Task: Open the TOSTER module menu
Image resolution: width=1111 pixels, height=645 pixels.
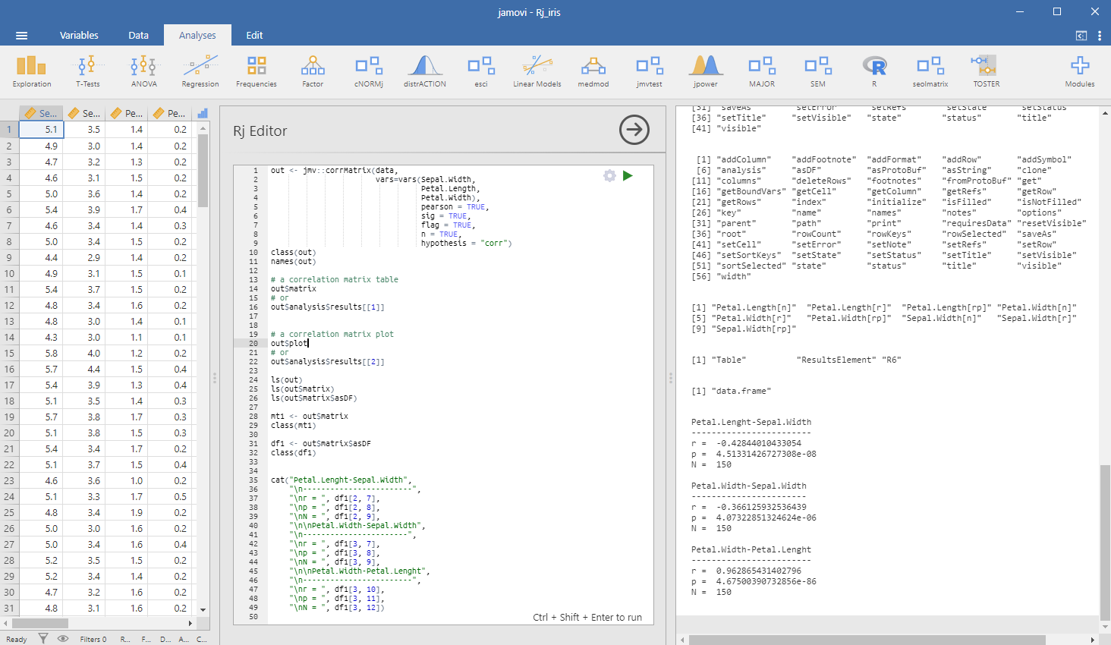Action: [987, 71]
